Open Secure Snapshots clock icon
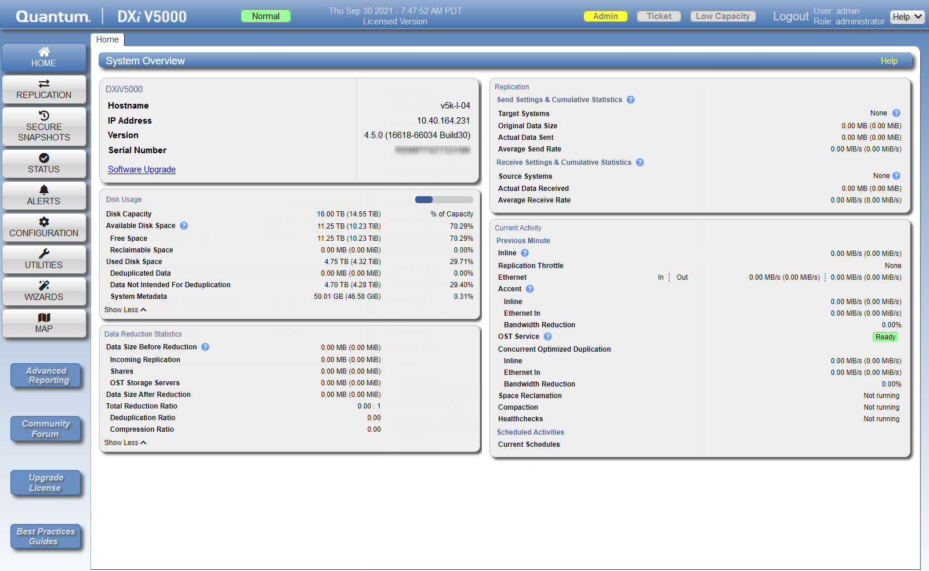Viewport: 929px width, 571px height. point(44,115)
